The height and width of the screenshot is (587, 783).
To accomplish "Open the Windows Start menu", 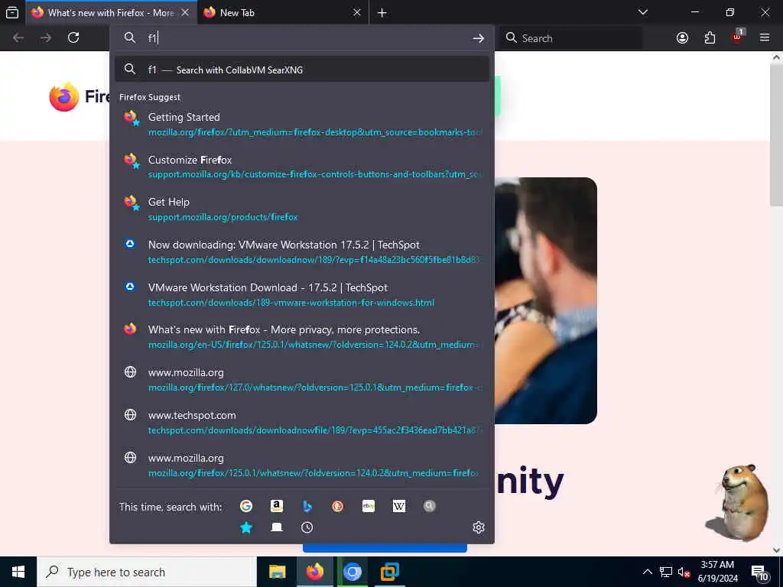I will [18, 572].
